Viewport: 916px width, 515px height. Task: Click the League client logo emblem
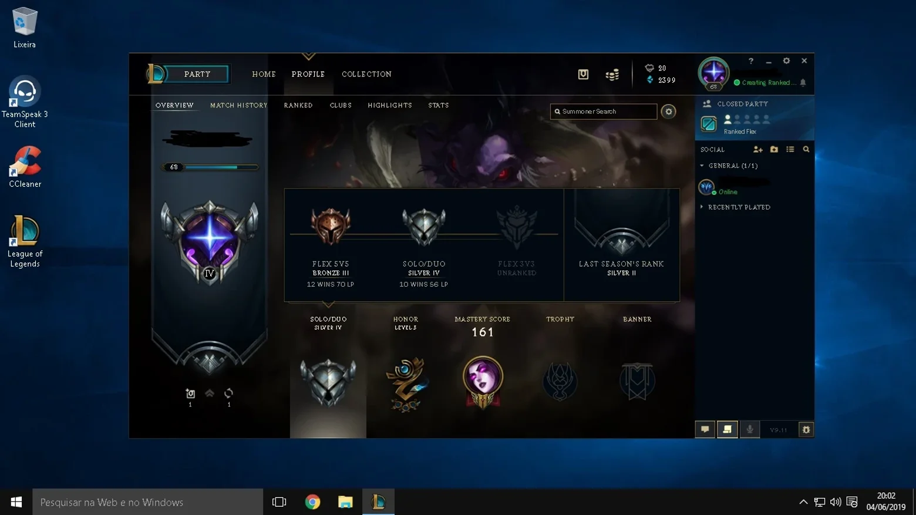pyautogui.click(x=156, y=74)
